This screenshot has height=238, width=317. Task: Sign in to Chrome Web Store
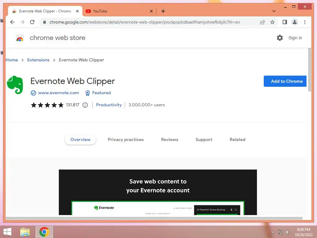point(295,38)
